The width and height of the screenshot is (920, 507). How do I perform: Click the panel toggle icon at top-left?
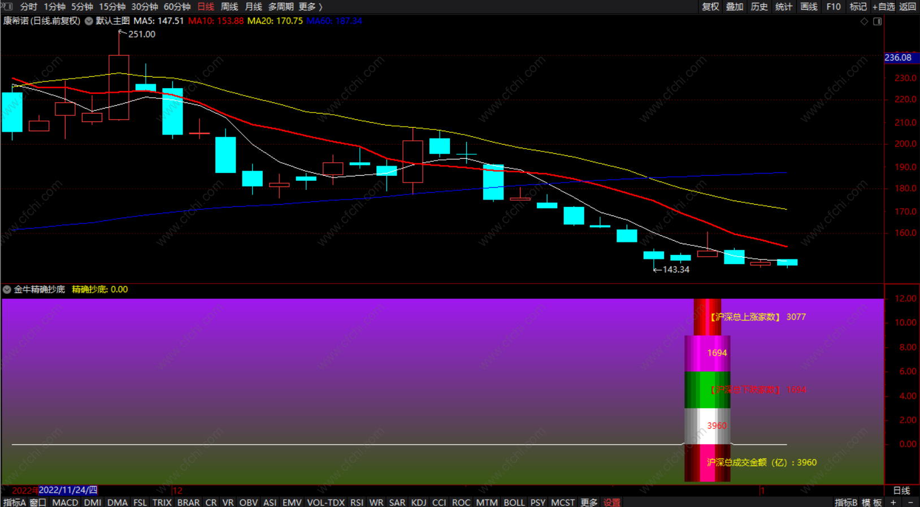click(x=7, y=6)
